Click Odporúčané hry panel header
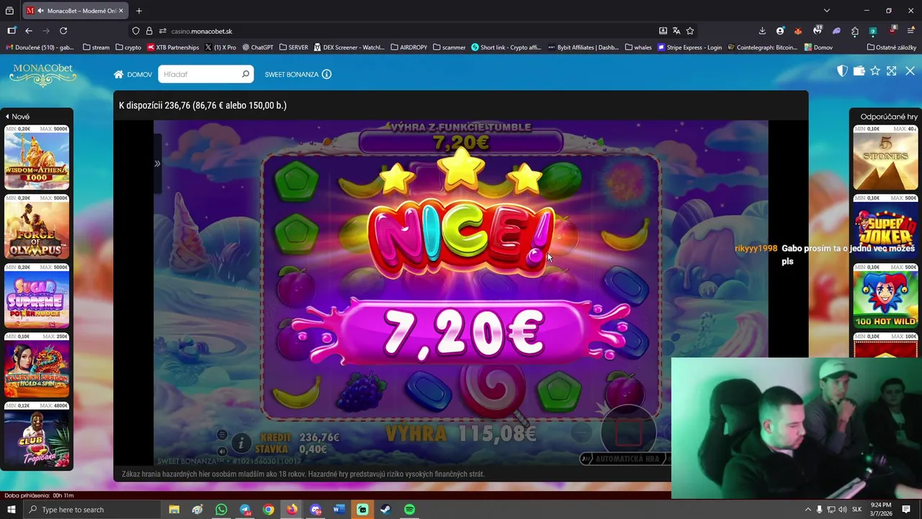Image resolution: width=922 pixels, height=519 pixels. tap(889, 116)
